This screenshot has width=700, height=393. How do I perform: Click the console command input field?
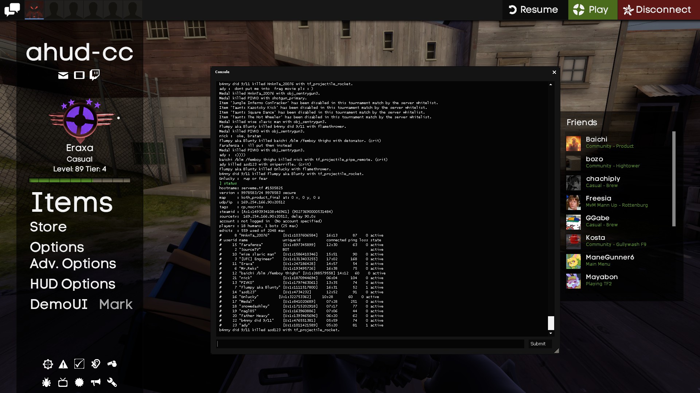pos(370,344)
